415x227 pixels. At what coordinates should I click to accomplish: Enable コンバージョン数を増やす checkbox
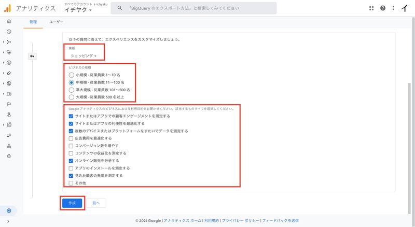point(71,146)
